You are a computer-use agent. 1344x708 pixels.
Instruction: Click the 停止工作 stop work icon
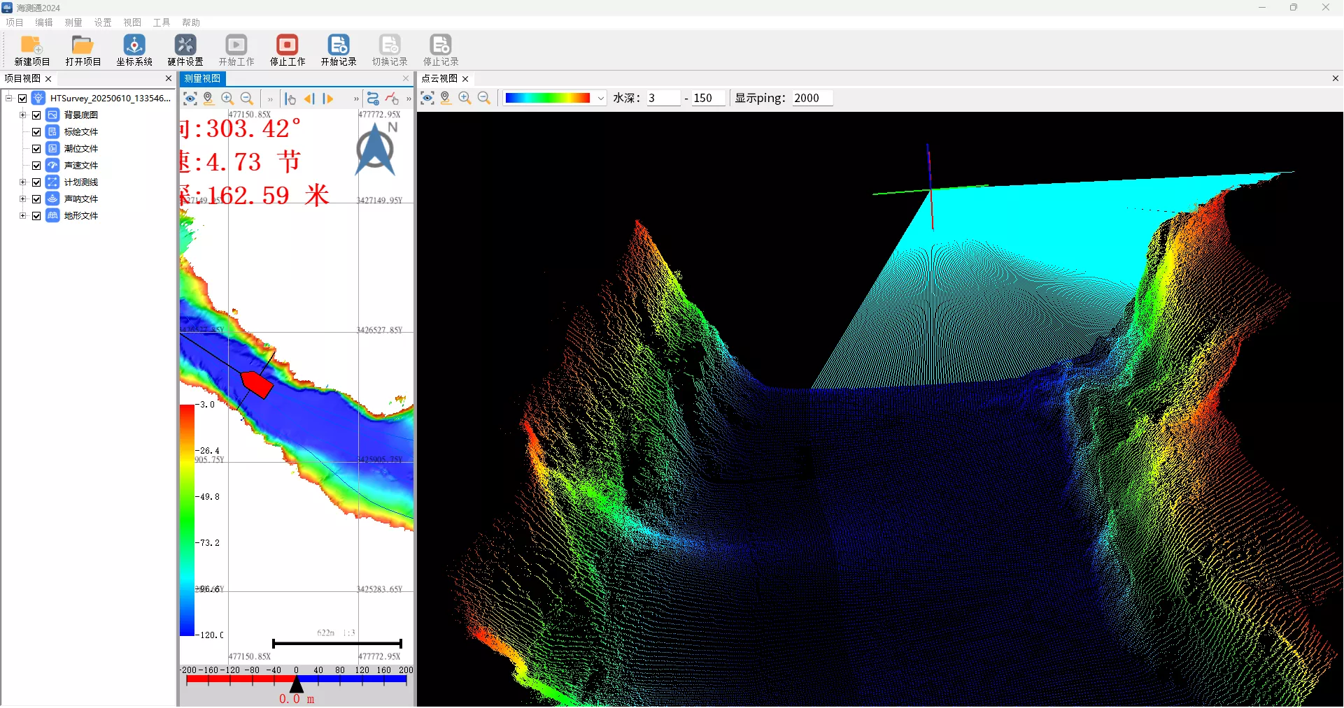(x=288, y=45)
